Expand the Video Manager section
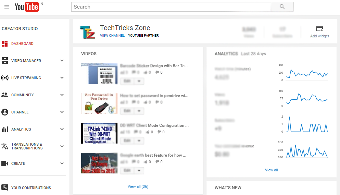 pos(62,61)
